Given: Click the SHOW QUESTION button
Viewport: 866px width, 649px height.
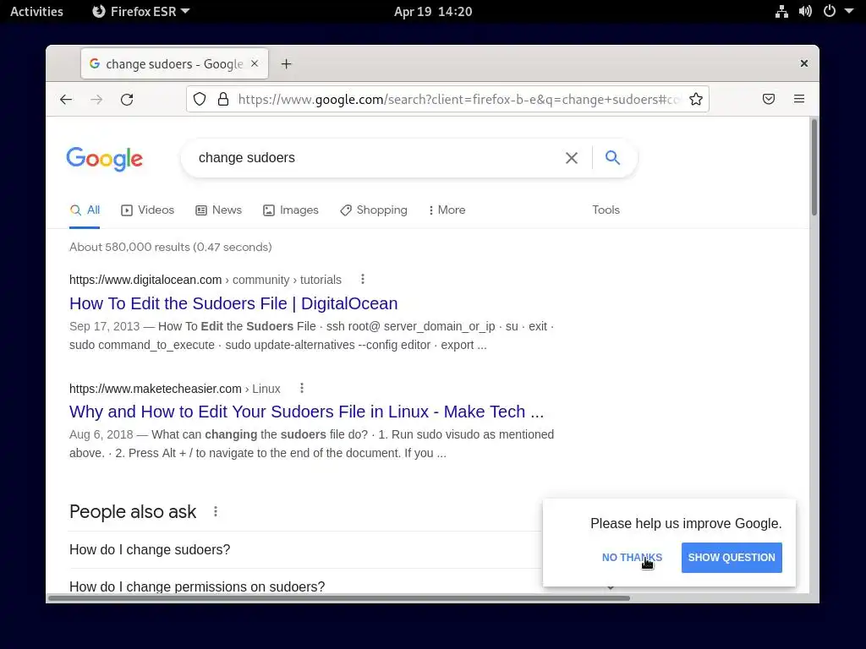Looking at the screenshot, I should (732, 558).
